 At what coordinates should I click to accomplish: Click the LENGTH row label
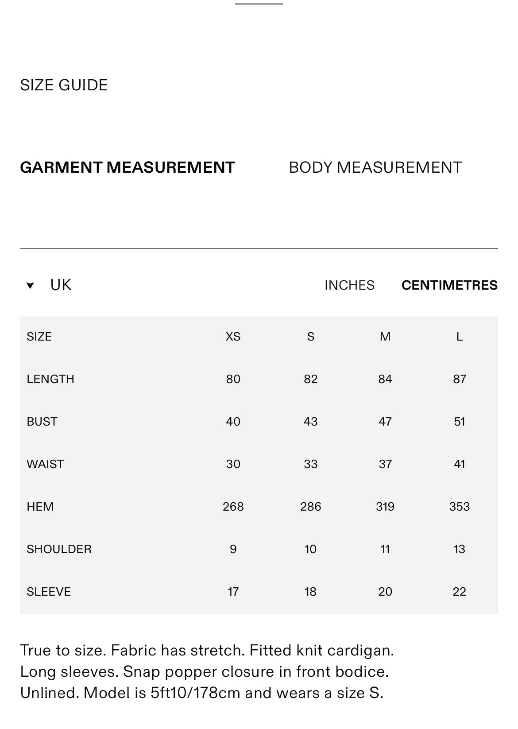click(x=50, y=379)
